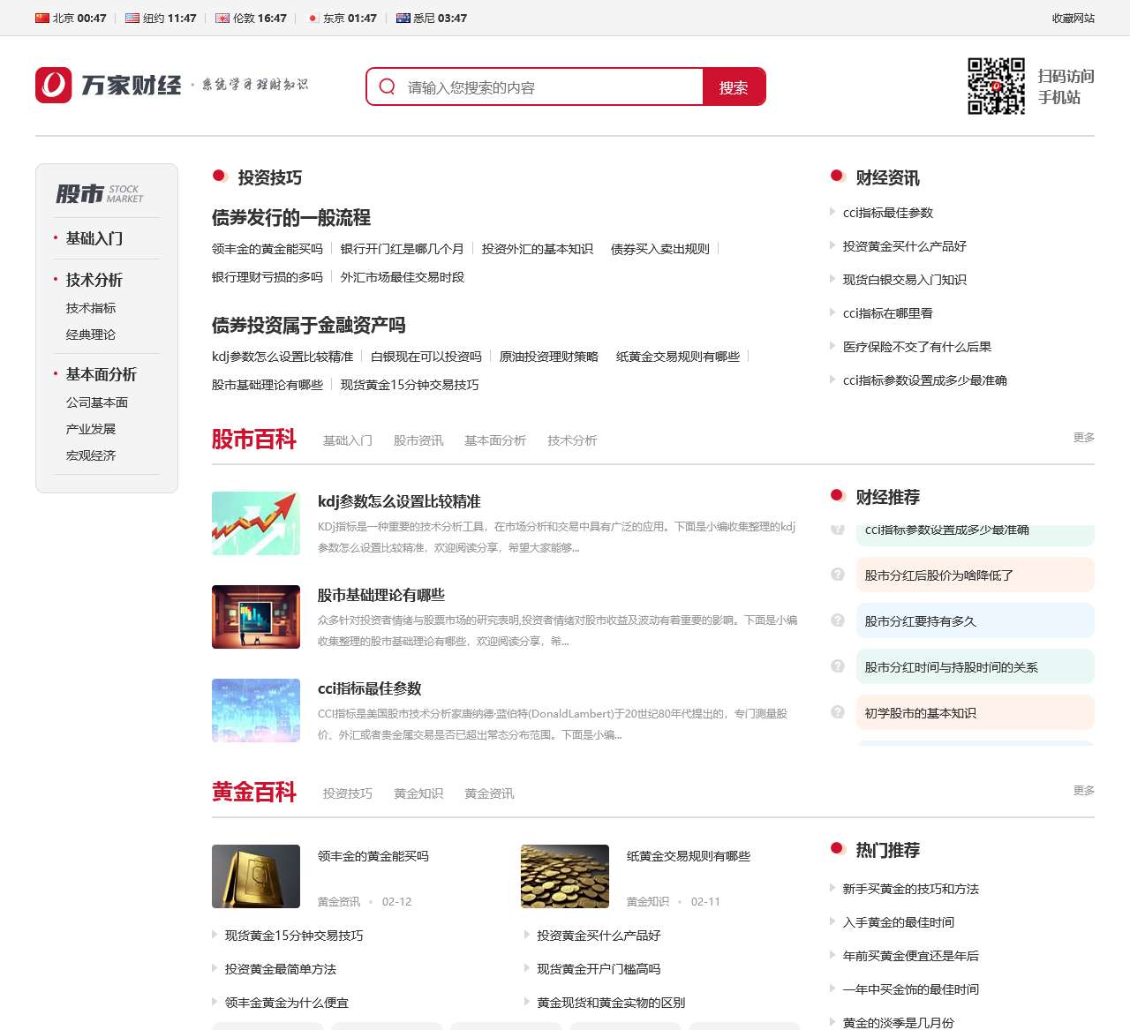The width and height of the screenshot is (1130, 1030).
Task: Click arrow bullet before cci指标最佳参数 in 财经资讯
Action: 832,212
